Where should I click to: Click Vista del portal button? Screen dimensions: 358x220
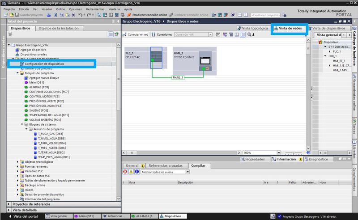pos(23,216)
